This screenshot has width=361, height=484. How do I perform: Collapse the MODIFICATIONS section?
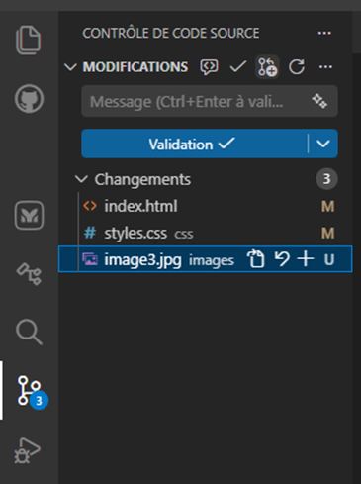[70, 67]
